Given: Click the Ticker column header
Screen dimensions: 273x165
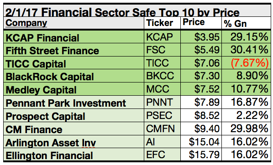Looking at the screenshot, I should click(162, 23).
